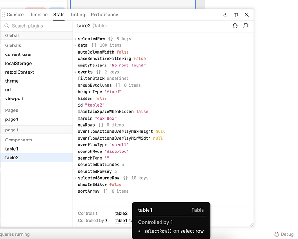Switch to the Timeline tab
This screenshot has width=298, height=239.
[x=39, y=15]
